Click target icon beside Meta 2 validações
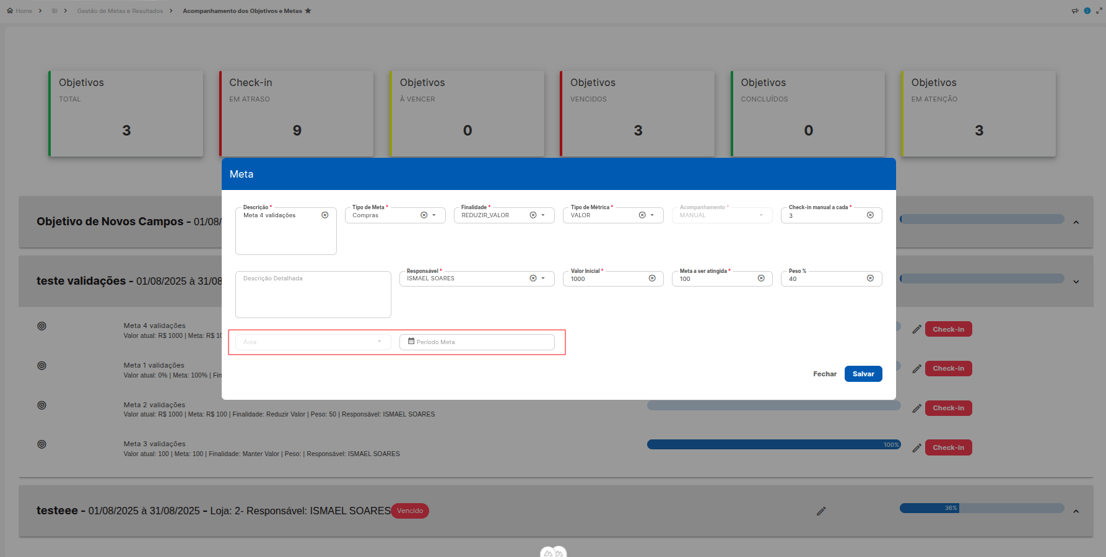Viewport: 1106px width, 557px height. point(42,405)
